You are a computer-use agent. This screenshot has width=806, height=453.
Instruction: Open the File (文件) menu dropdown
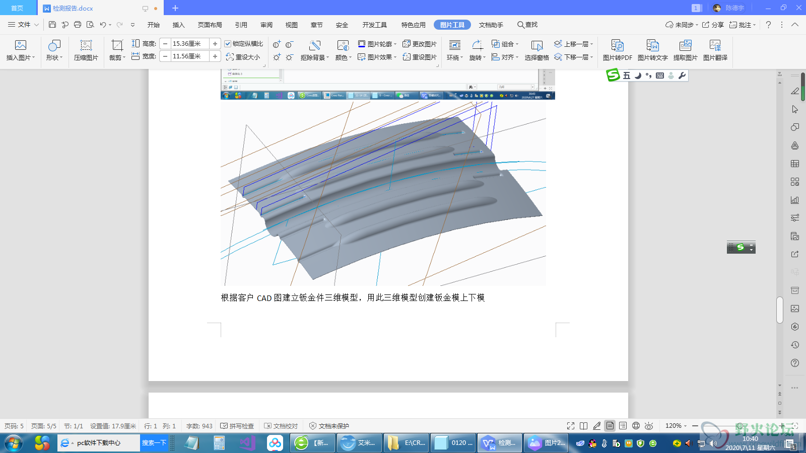(23, 25)
